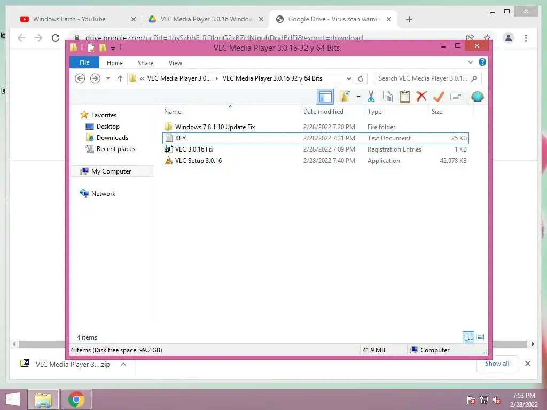547x410 pixels.
Task: Click the properties icon in title bar
Action: tap(91, 48)
